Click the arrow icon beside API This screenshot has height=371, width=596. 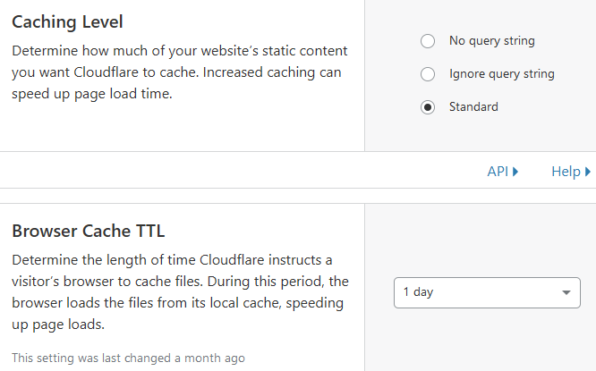[515, 172]
